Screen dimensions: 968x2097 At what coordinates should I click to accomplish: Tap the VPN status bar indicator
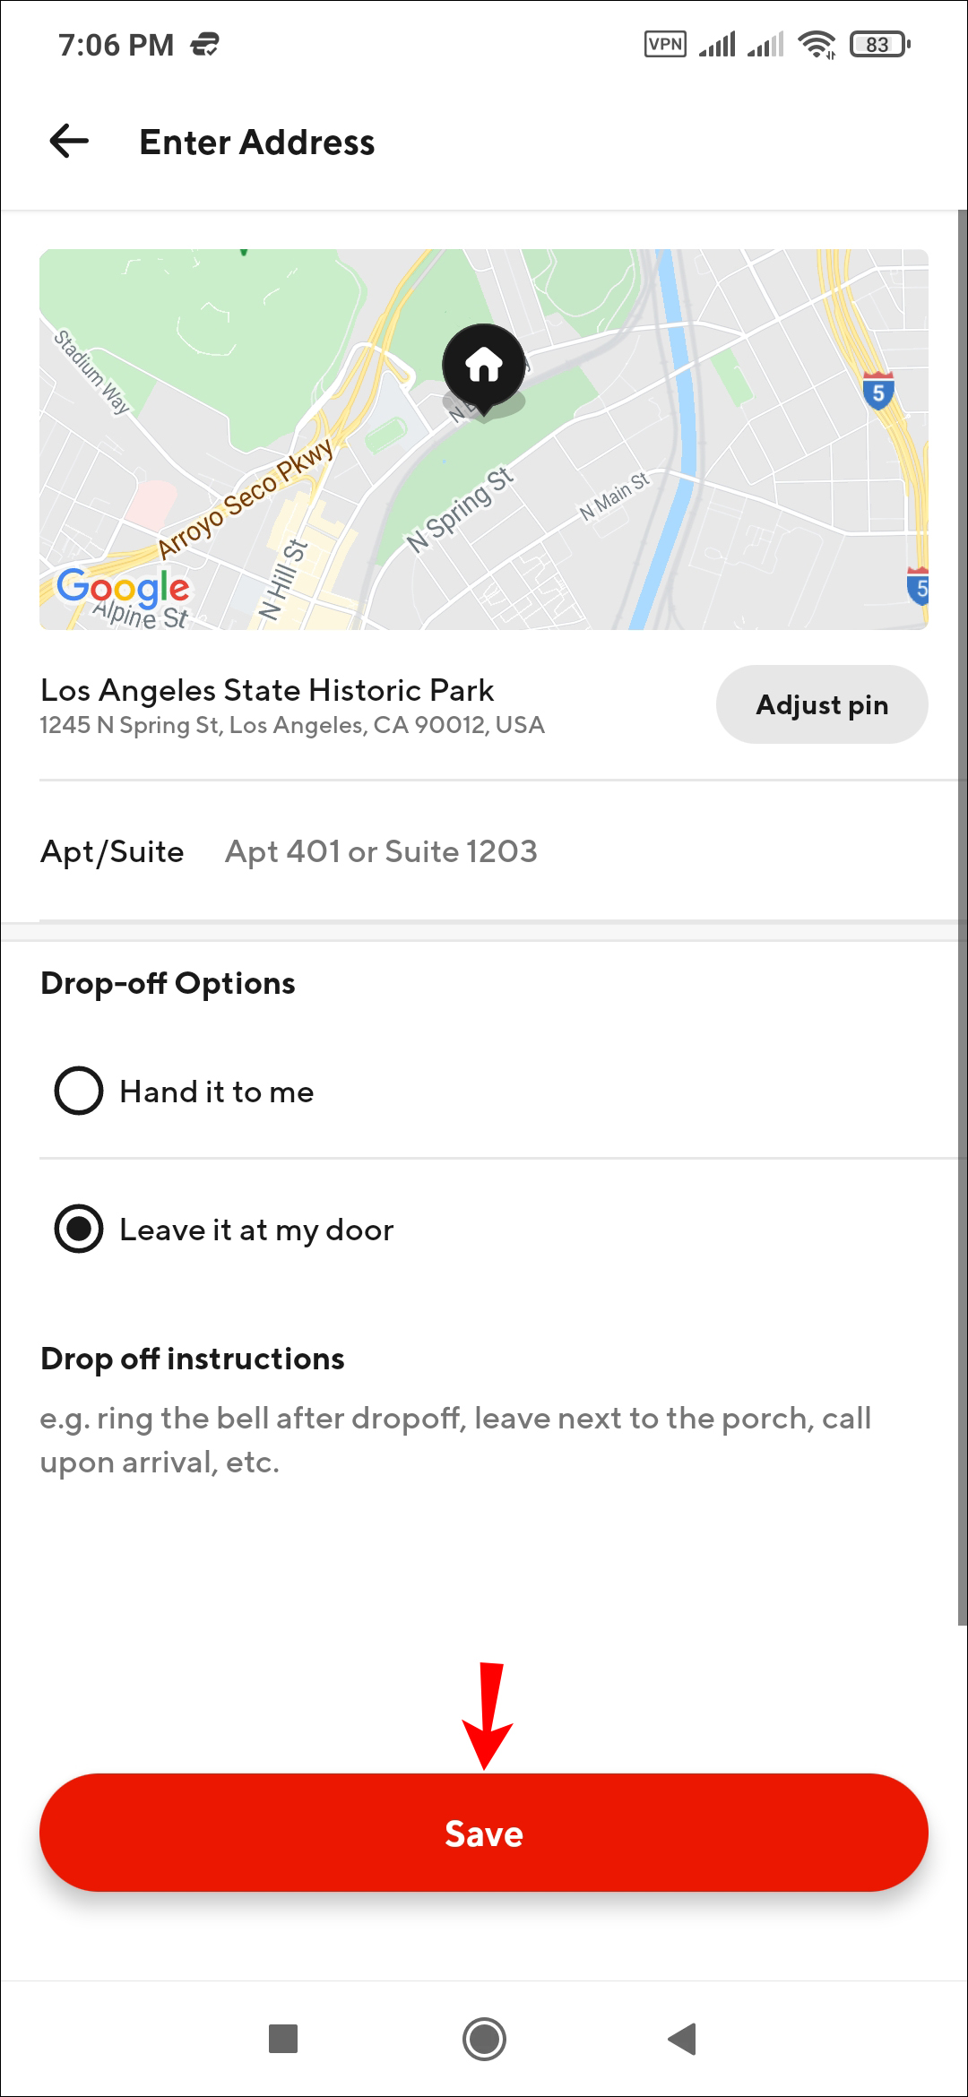click(665, 44)
